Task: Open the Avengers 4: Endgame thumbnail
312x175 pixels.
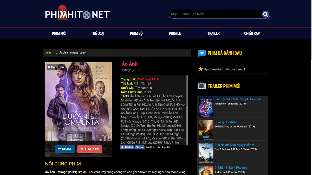Action: click(206, 107)
